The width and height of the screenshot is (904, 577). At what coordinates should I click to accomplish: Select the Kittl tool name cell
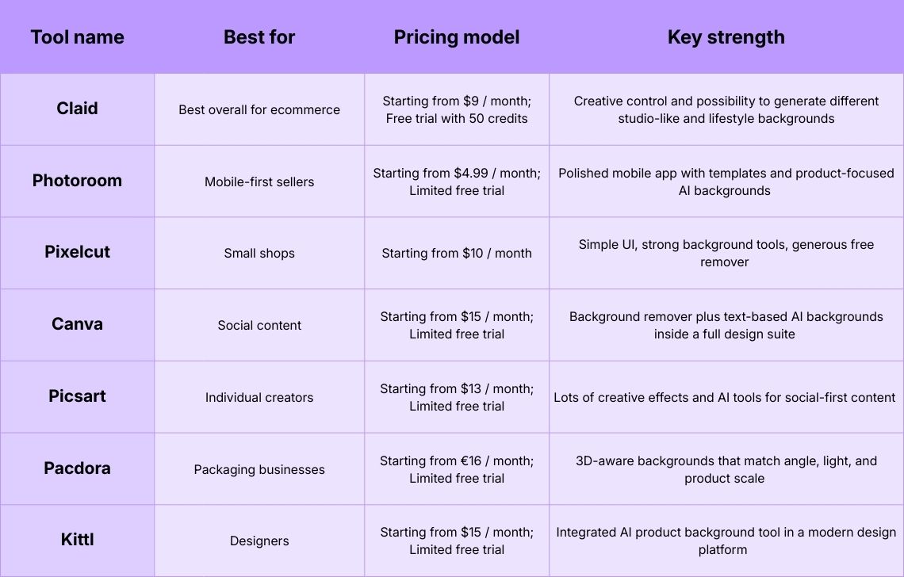point(77,540)
